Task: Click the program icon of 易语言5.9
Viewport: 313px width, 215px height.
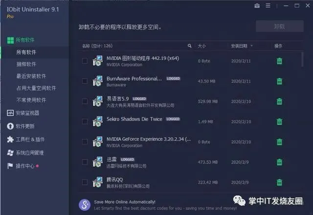Action: pos(98,101)
